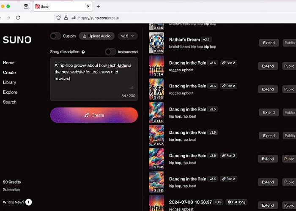Go to Library in the sidebar
The height and width of the screenshot is (211, 296).
(10, 82)
